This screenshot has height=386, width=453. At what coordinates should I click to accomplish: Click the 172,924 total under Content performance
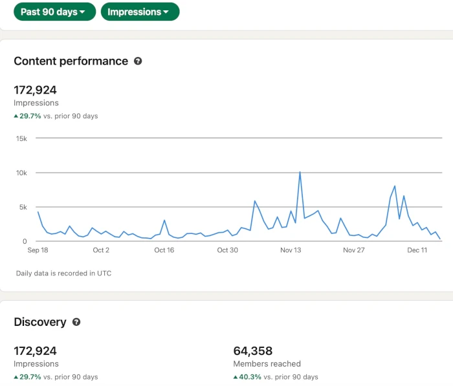[x=35, y=90]
